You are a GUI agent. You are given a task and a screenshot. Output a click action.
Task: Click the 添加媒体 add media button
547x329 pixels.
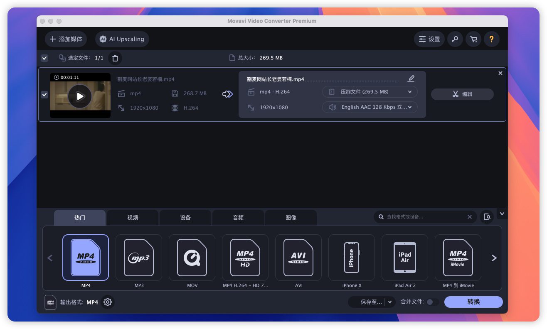[66, 39]
